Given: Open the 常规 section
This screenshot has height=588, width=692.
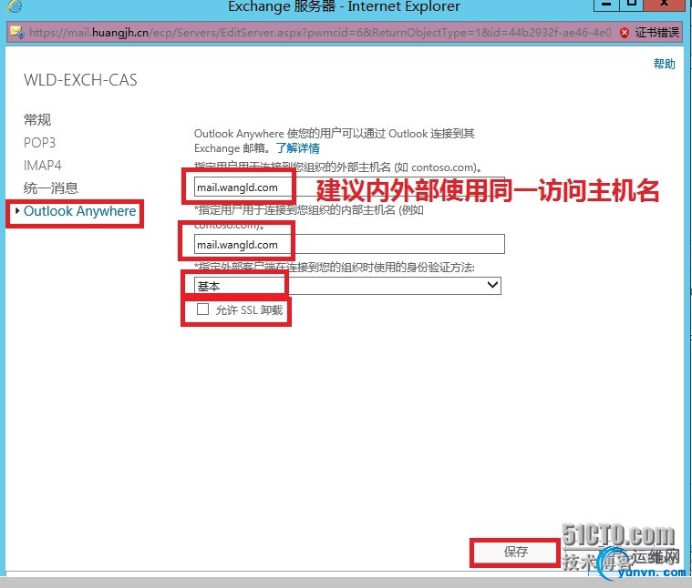Looking at the screenshot, I should 37,120.
